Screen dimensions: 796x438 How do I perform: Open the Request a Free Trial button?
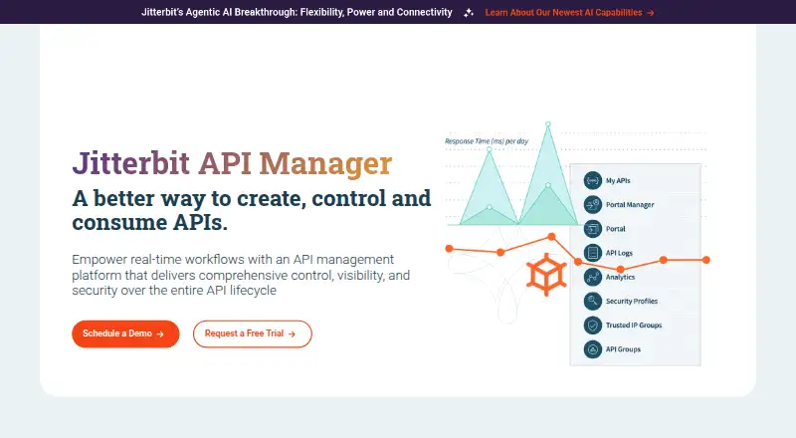(x=253, y=333)
